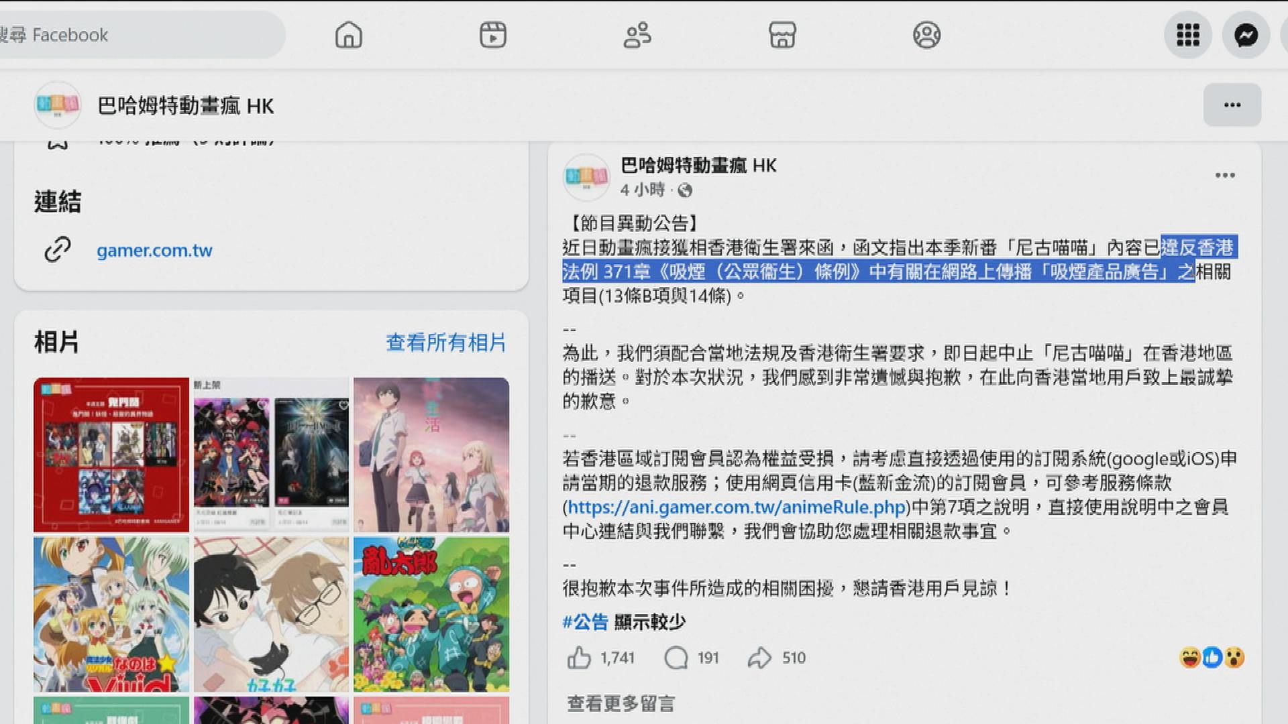
Task: Open the Marketplace tab
Action: pos(782,35)
